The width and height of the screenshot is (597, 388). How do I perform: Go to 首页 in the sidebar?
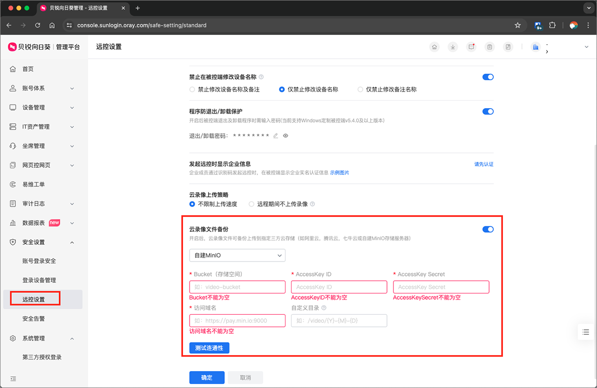click(28, 69)
